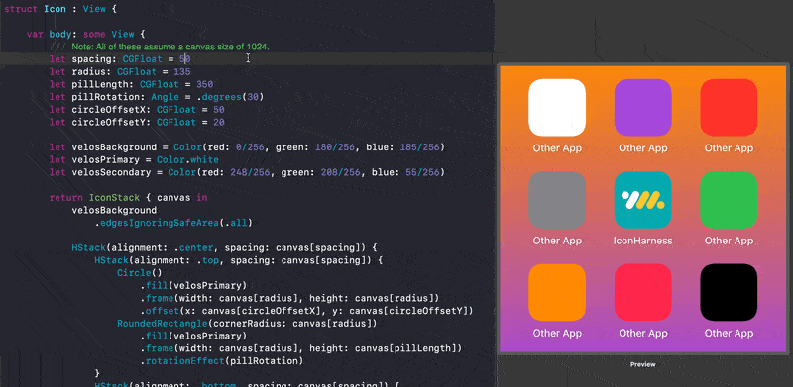Tap the black Other App icon

[729, 292]
